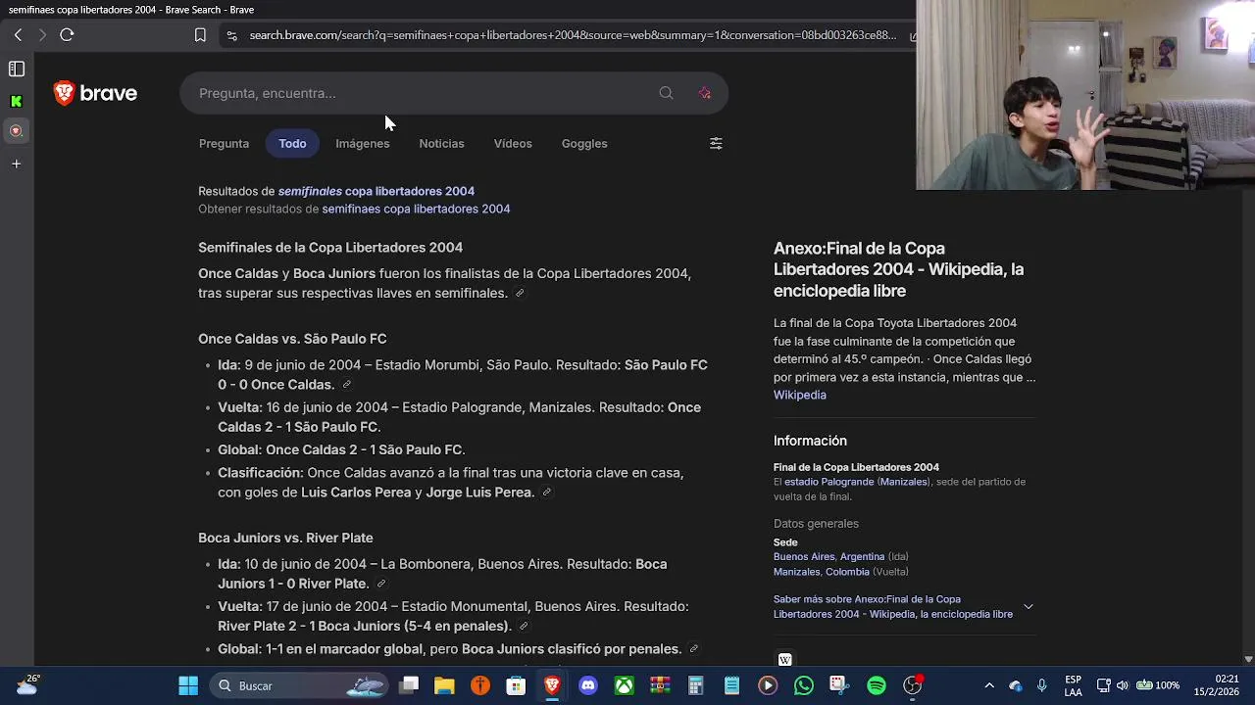The width and height of the screenshot is (1255, 705).
Task: Open Windows Start menu
Action: tap(188, 685)
